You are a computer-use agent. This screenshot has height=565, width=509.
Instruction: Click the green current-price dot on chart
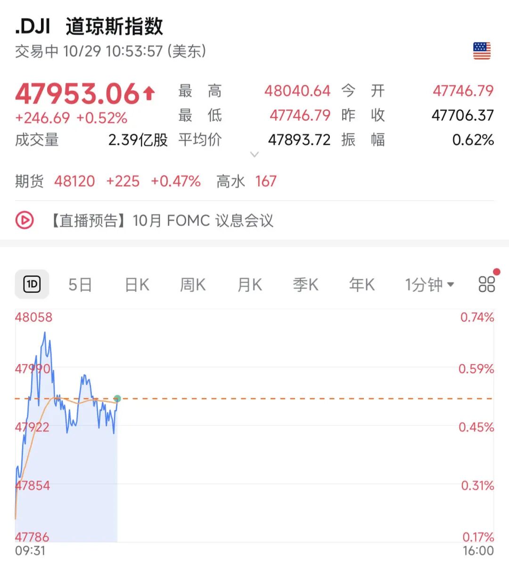point(117,399)
